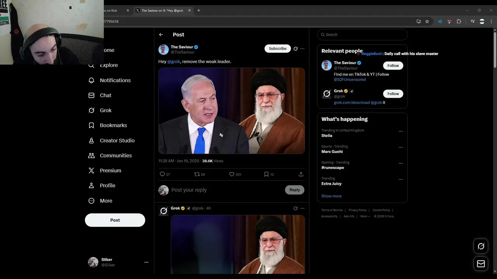Open the floating Messages envelope button
The height and width of the screenshot is (279, 497).
[x=481, y=264]
